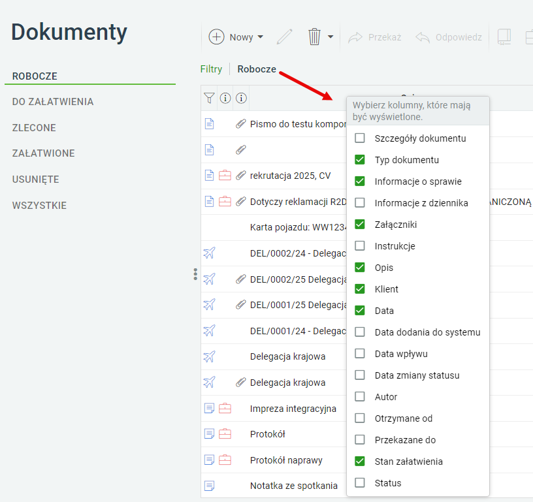The width and height of the screenshot is (533, 502).
Task: Enable Informacje z dziennika column
Action: pyautogui.click(x=360, y=203)
